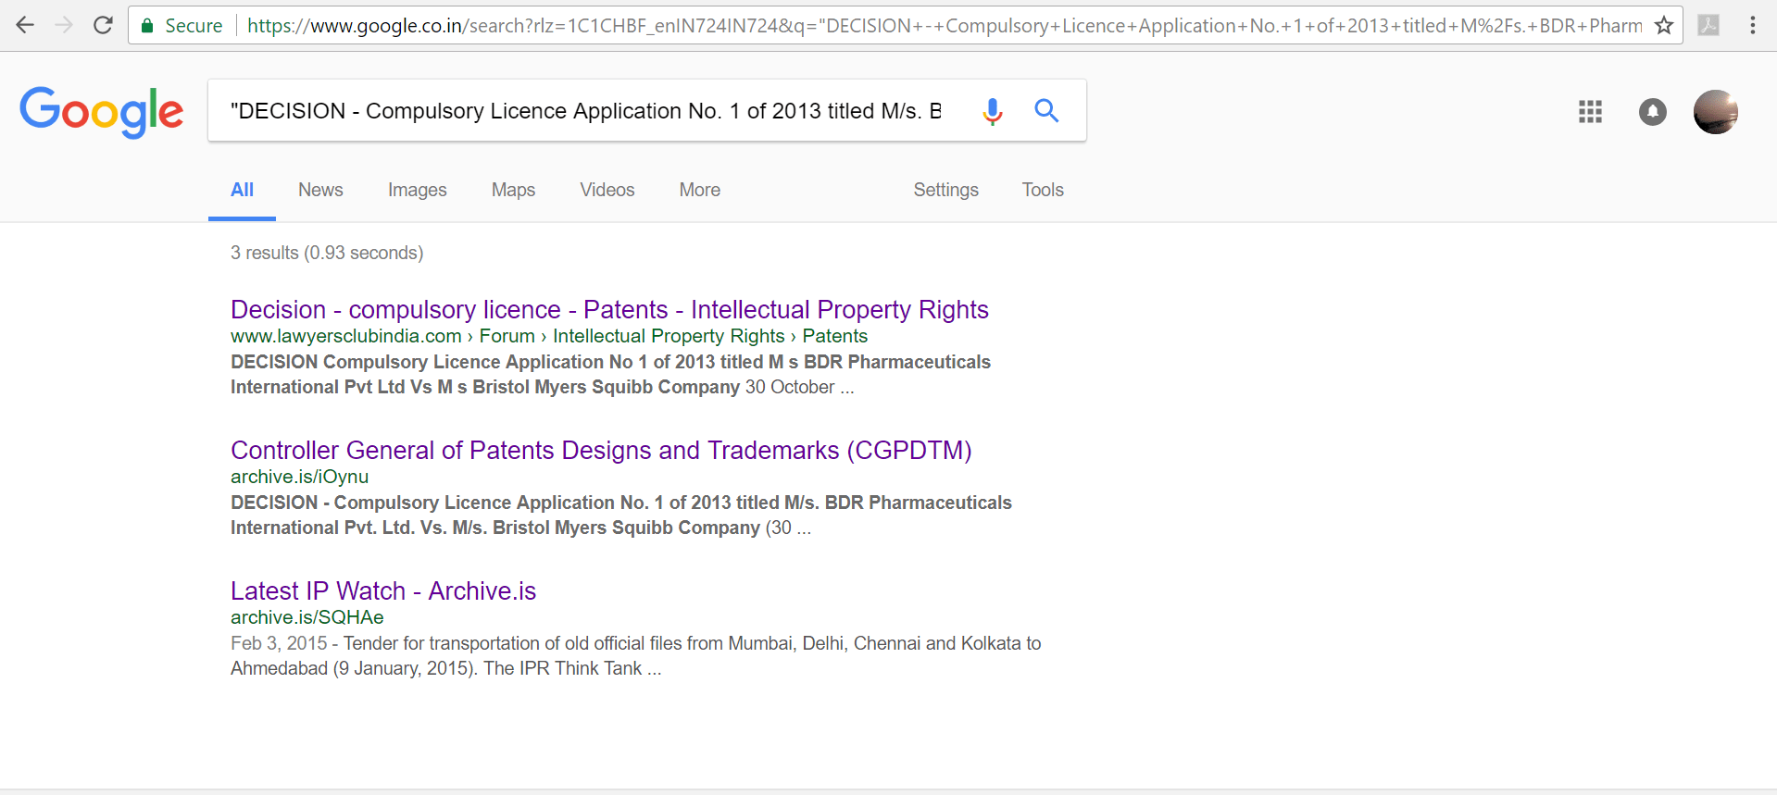Select the All results tab
The height and width of the screenshot is (795, 1777).
pos(242,190)
